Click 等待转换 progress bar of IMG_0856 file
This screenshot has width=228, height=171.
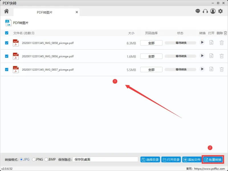180,56
